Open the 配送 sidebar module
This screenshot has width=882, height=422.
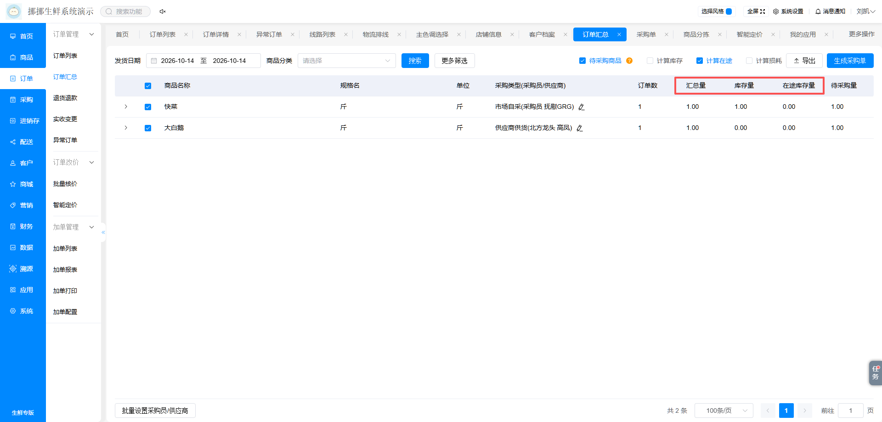click(x=23, y=142)
